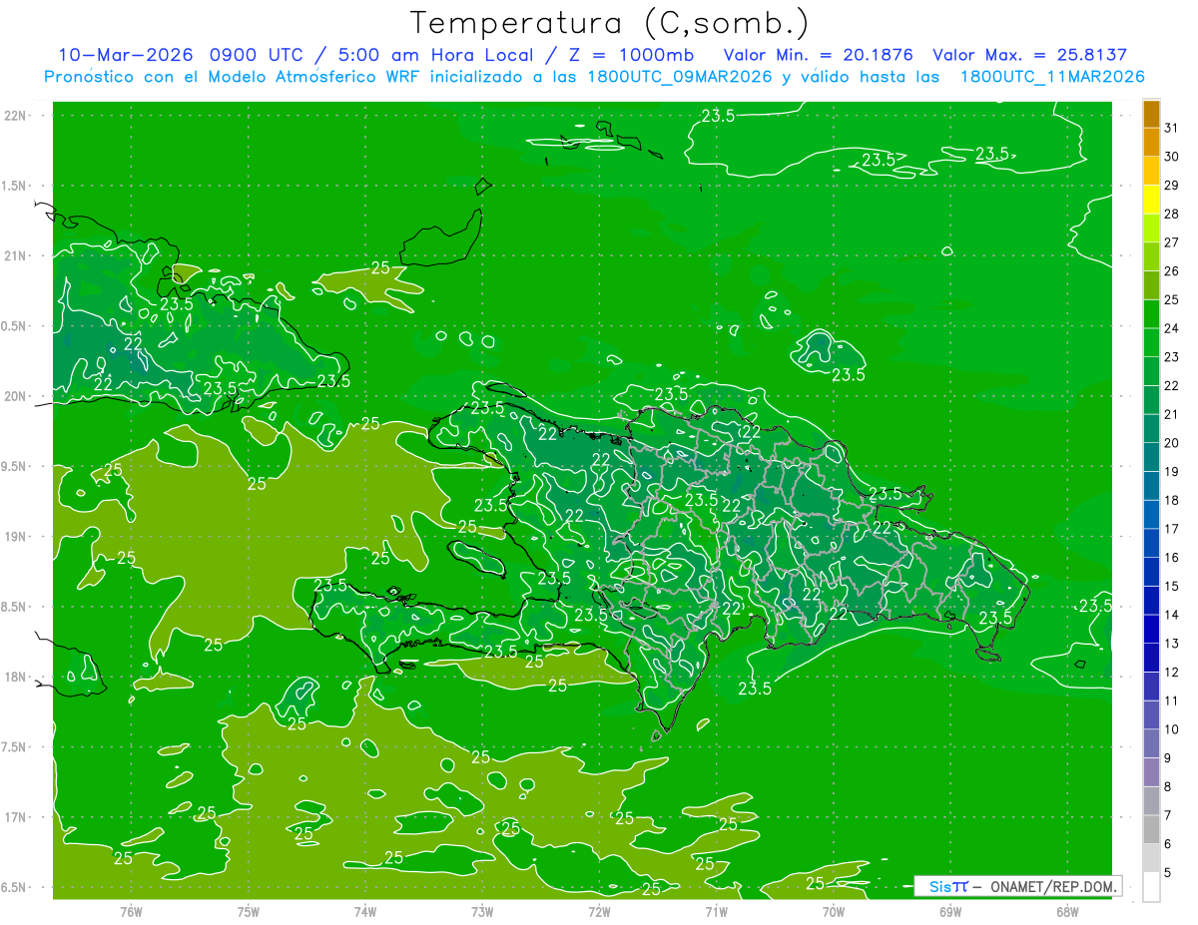Click the 74W longitude axis label

point(365,912)
